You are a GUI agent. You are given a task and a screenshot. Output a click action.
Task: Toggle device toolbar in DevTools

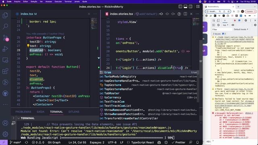pyautogui.click(x=218, y=21)
